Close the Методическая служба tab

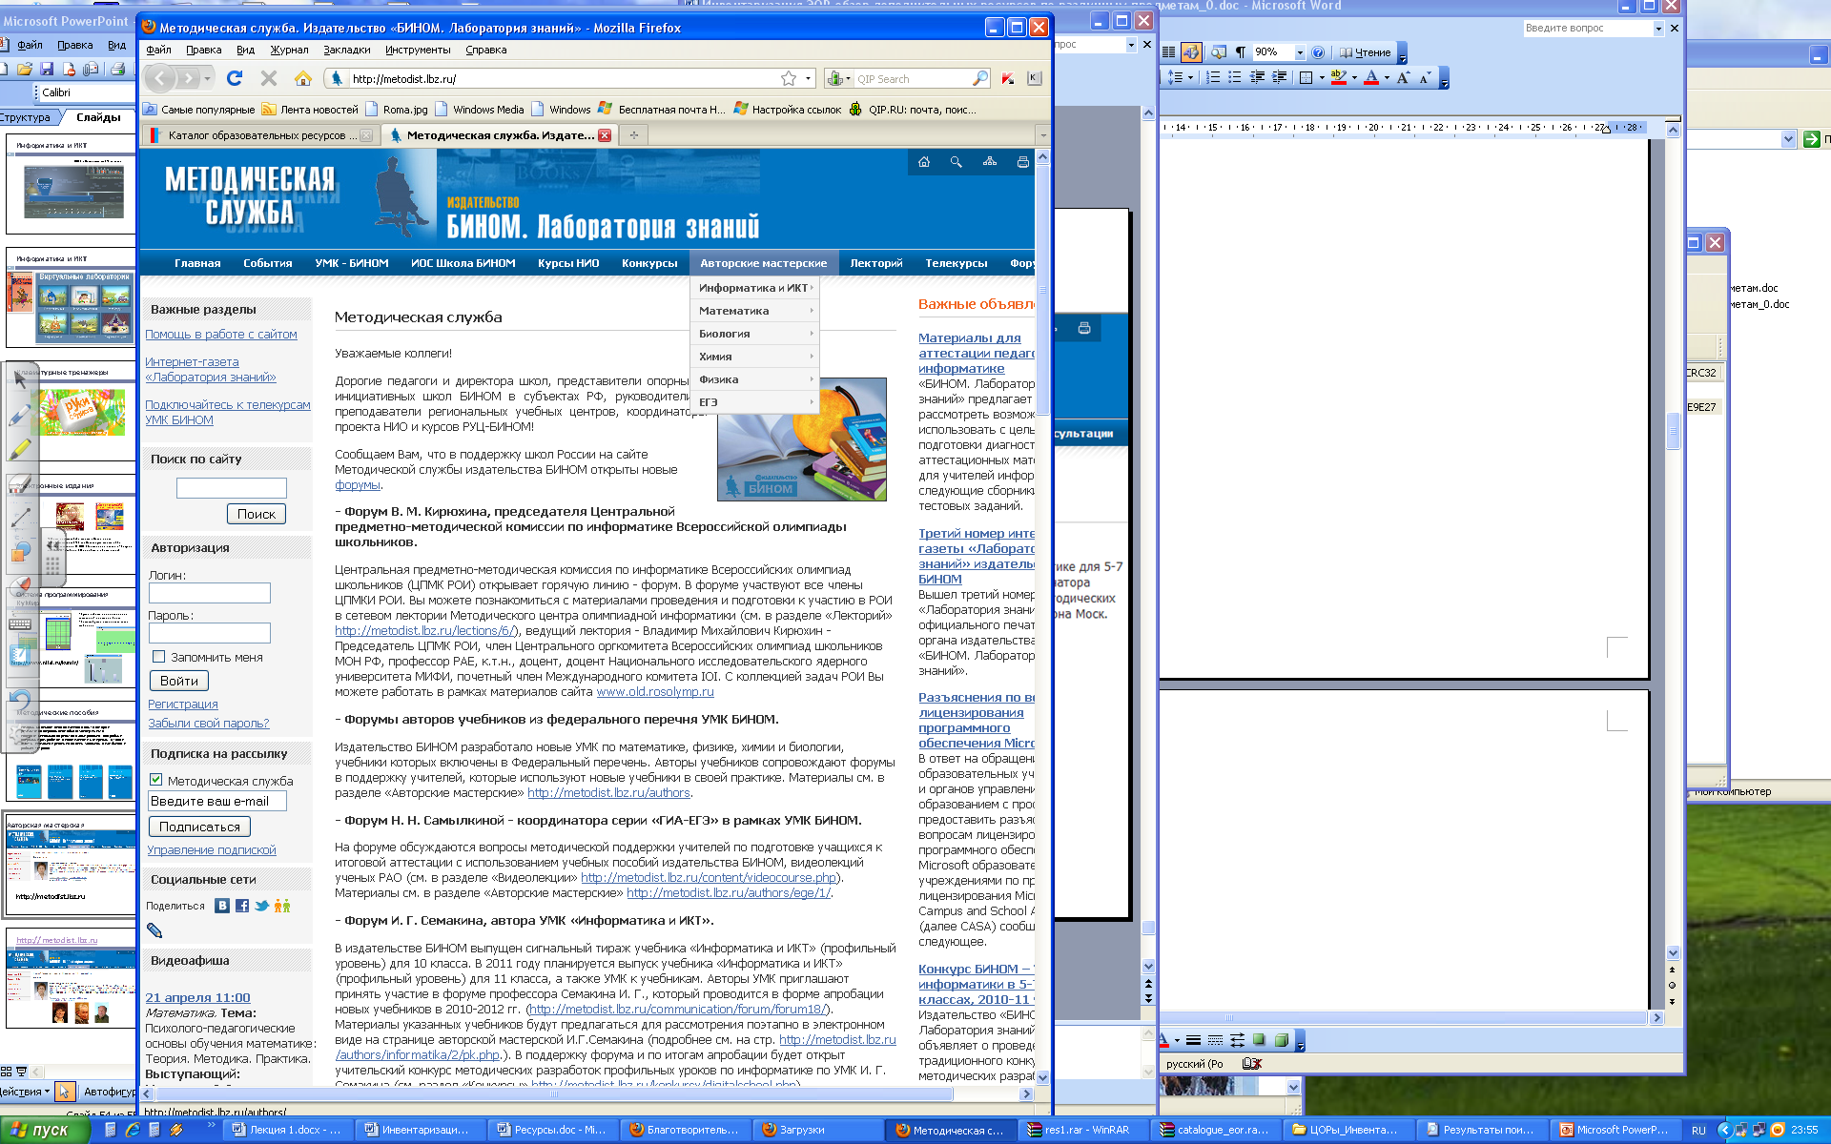click(x=605, y=135)
